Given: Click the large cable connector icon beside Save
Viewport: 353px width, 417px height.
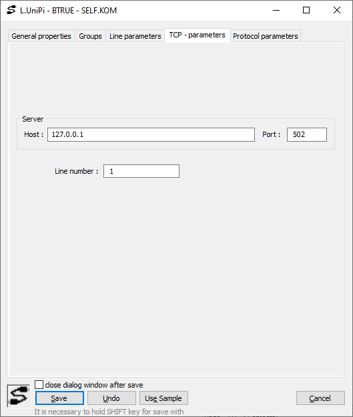Looking at the screenshot, I should click(x=18, y=396).
